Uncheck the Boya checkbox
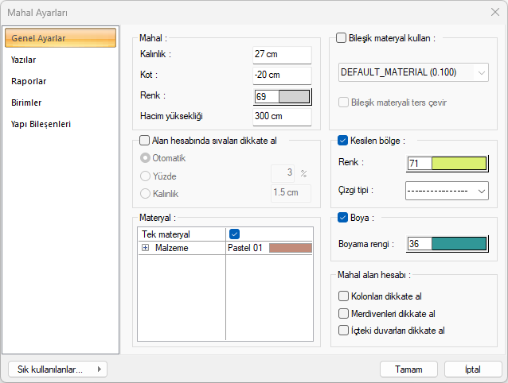 [343, 217]
